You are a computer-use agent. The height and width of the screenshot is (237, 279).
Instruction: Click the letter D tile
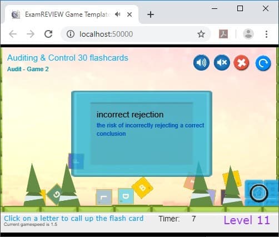(126, 196)
